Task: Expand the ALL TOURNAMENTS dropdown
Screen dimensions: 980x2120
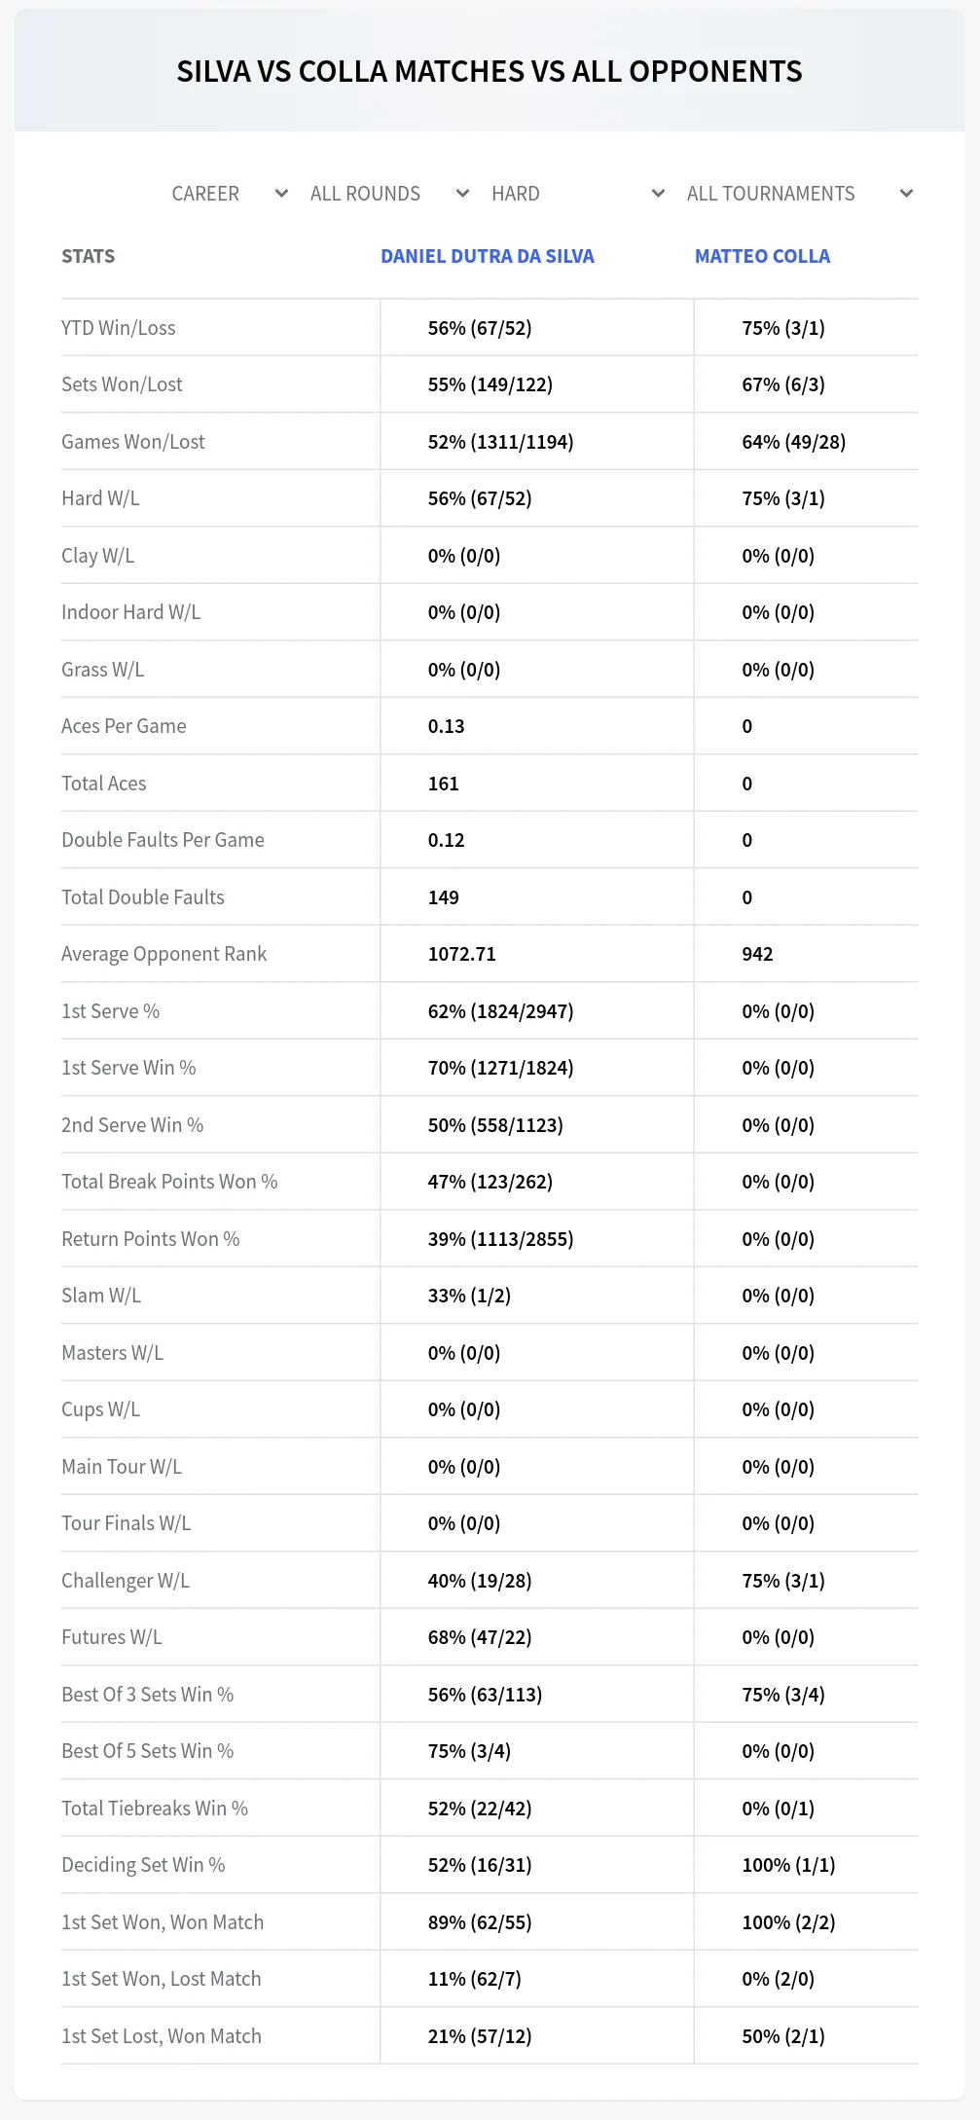Action: point(799,194)
